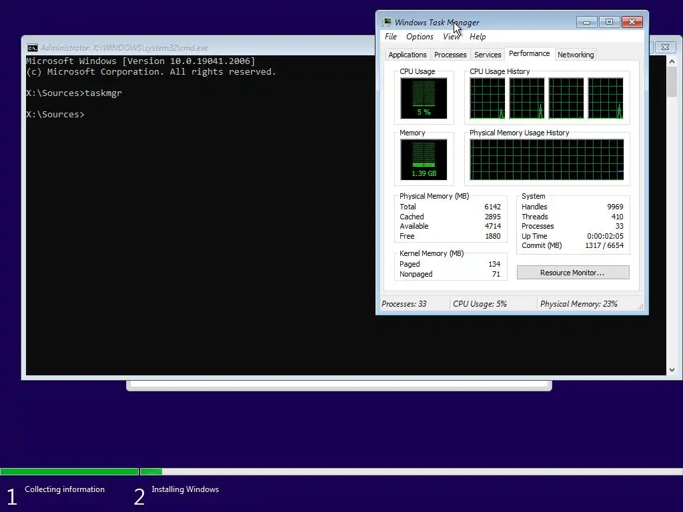Click the 'Installing Windows' step label
Viewport: 683px width, 512px height.
185,489
